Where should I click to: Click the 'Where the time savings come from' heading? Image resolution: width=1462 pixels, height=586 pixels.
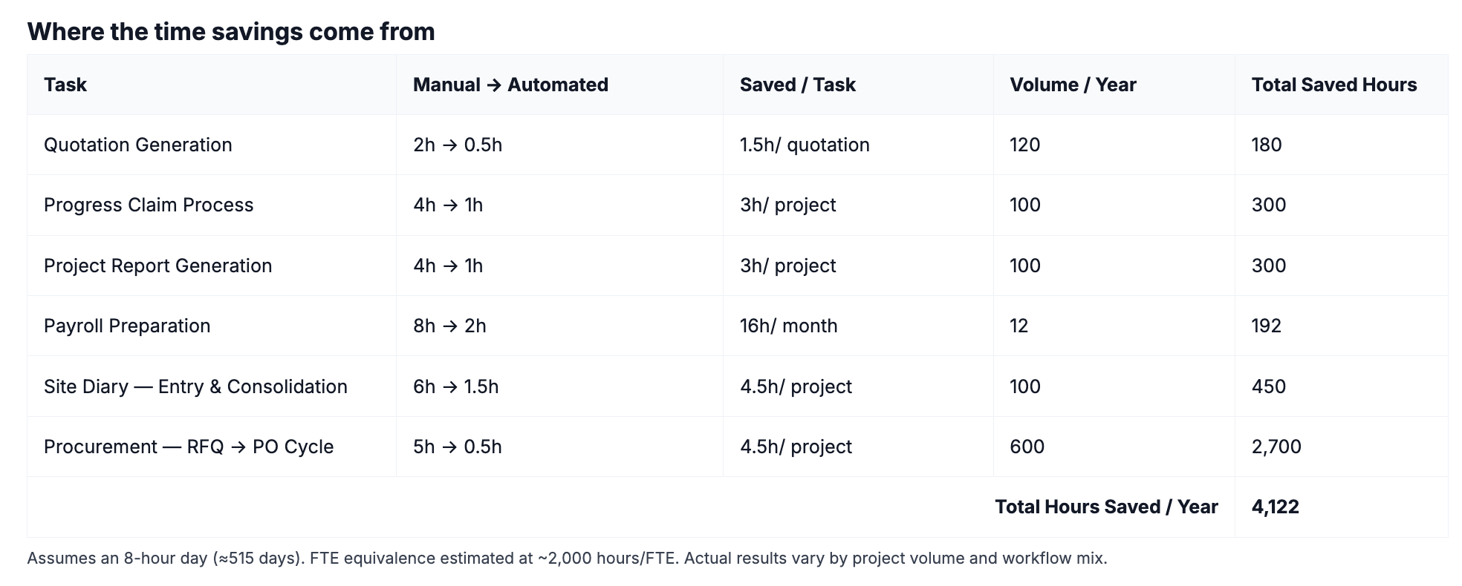pyautogui.click(x=231, y=32)
